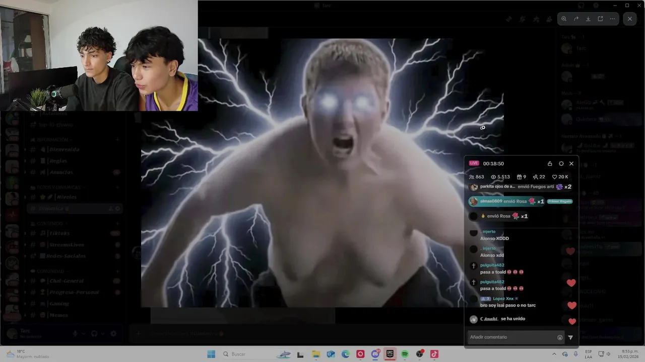This screenshot has height=362, width=645.
Task: Click the pink LIVE badge
Action: [474, 163]
